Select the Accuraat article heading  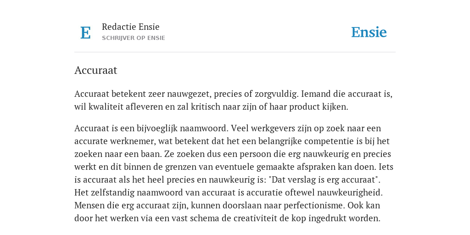coord(95,70)
